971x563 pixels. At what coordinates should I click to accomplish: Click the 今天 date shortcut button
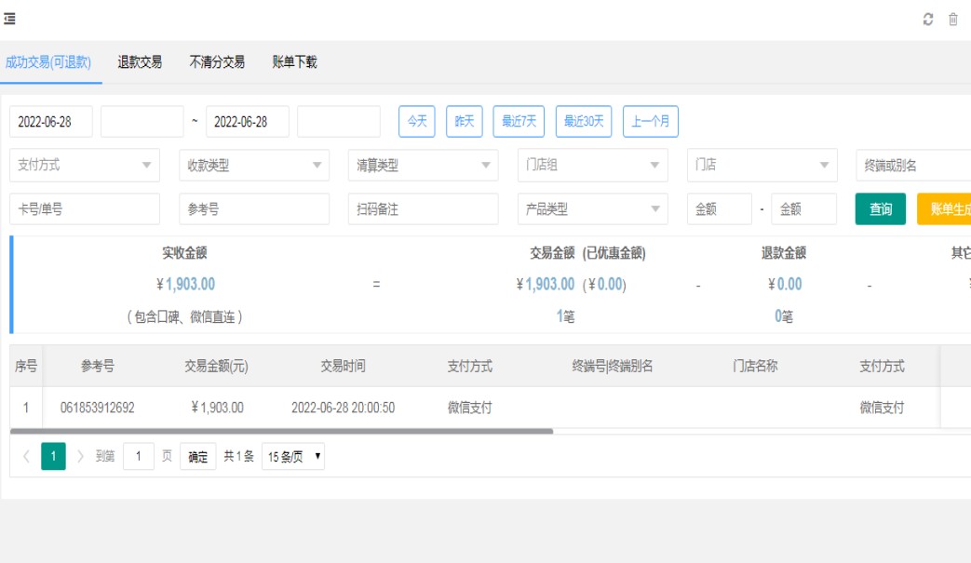[x=416, y=121]
